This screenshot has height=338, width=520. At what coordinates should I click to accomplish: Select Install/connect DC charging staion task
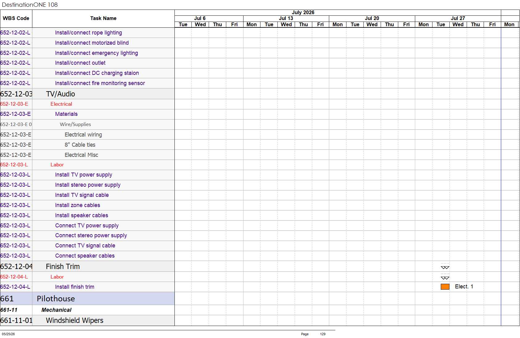pyautogui.click(x=97, y=73)
